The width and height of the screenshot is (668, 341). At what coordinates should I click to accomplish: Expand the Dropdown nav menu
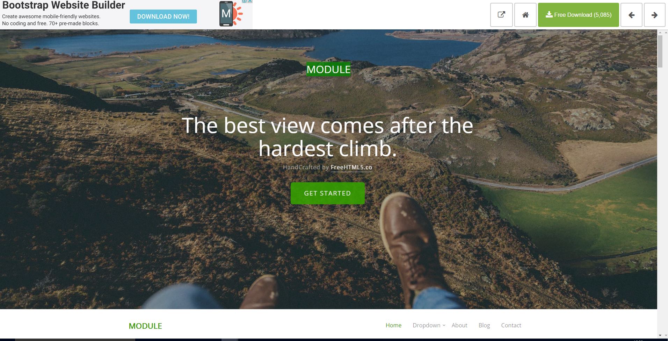(429, 325)
